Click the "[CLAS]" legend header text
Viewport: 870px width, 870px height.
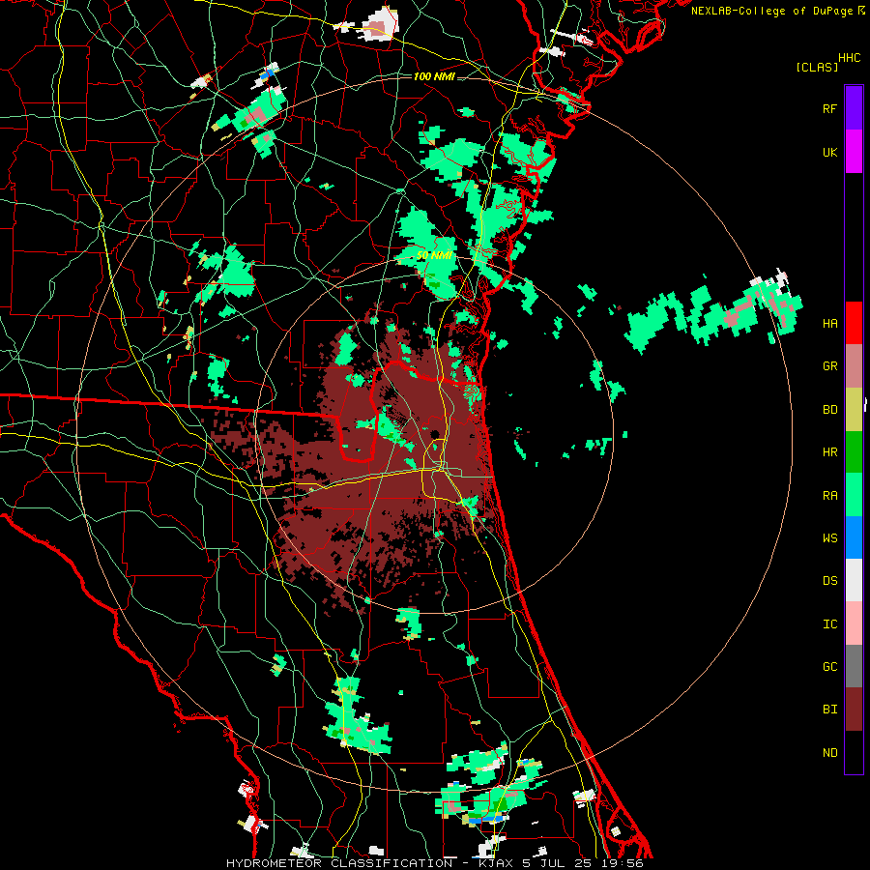click(x=817, y=67)
